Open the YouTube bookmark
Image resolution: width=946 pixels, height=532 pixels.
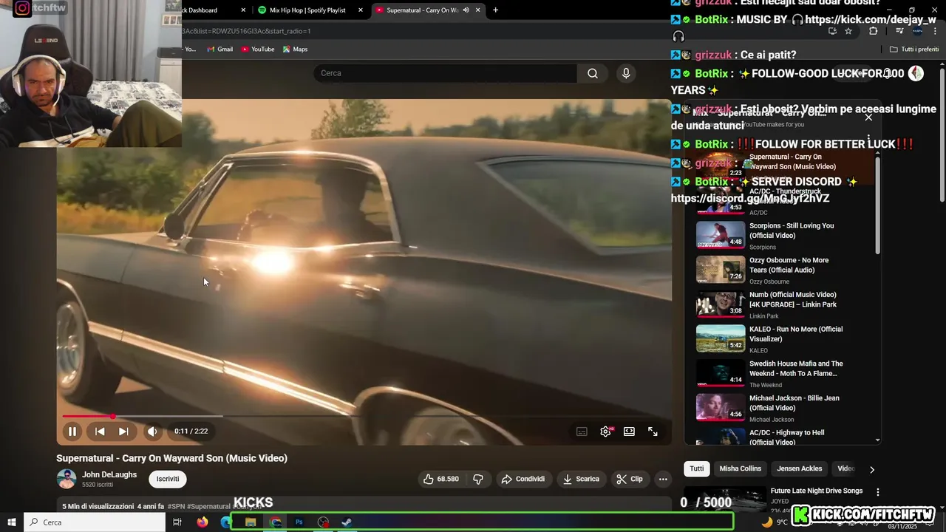pos(258,49)
